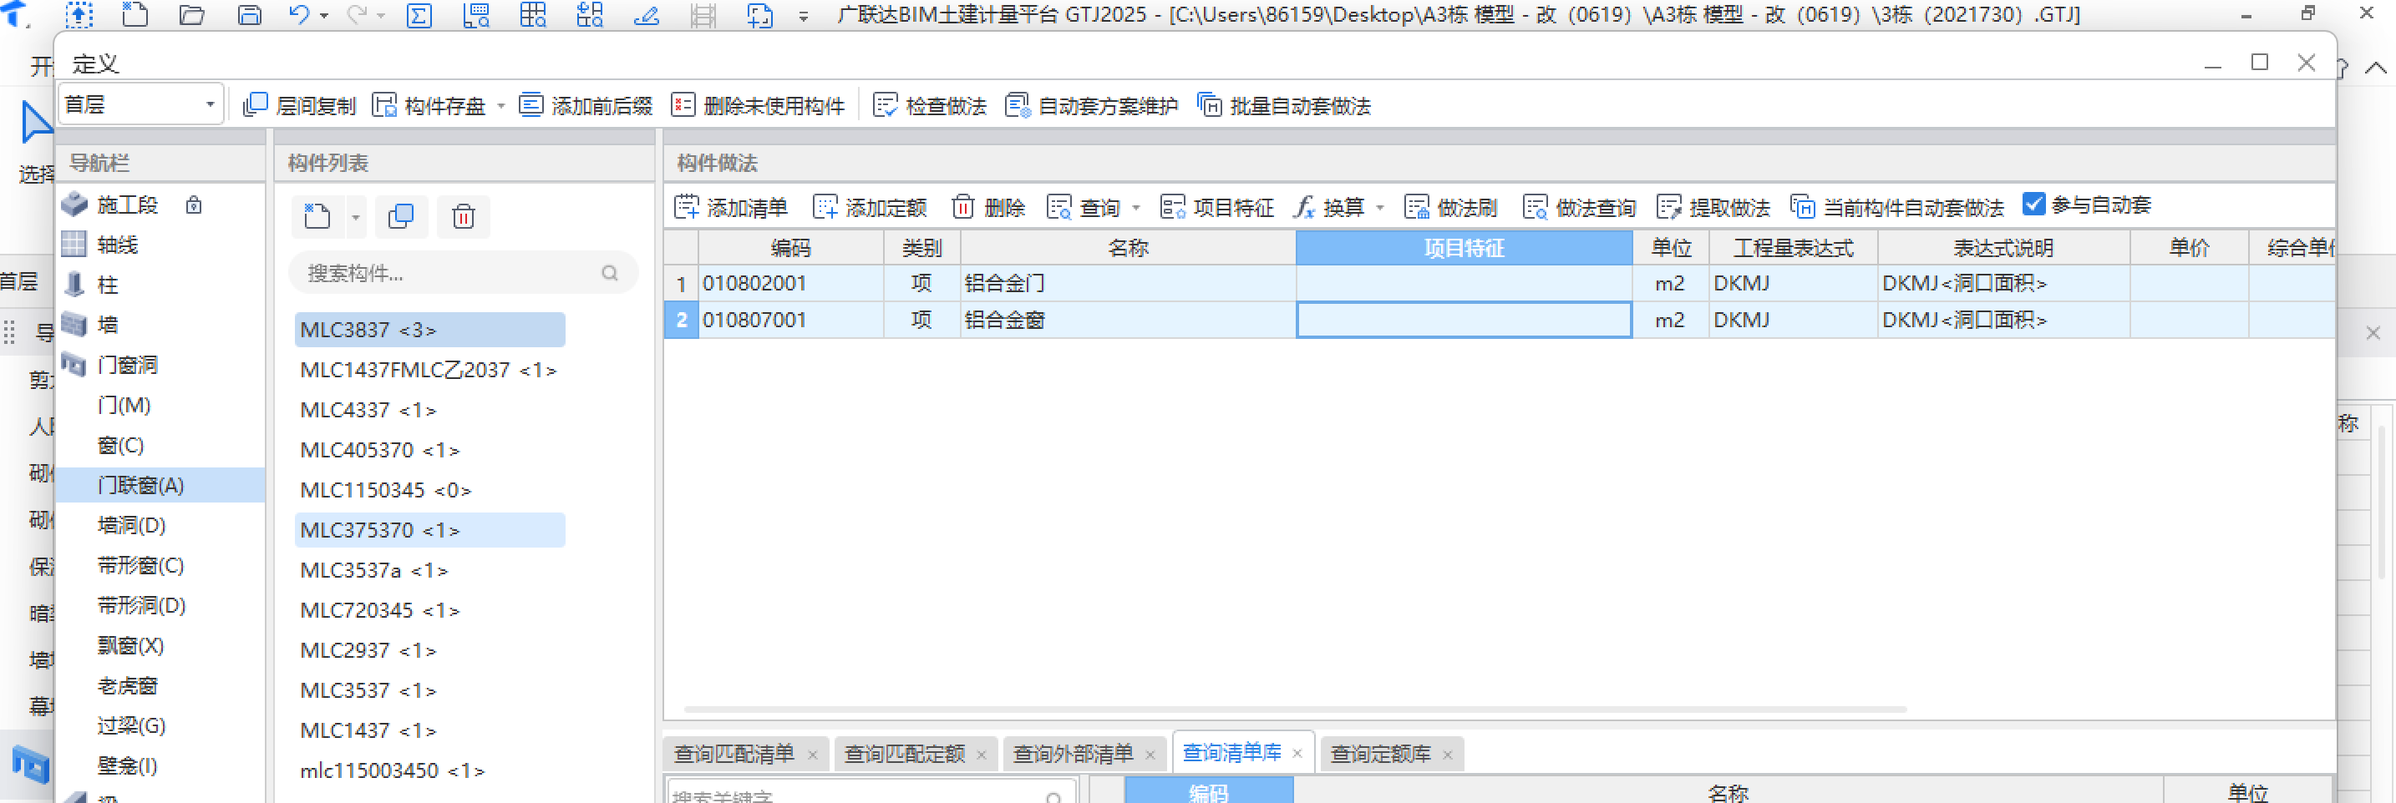Open undo history dropdown arrow
The width and height of the screenshot is (2396, 803).
pyautogui.click(x=323, y=15)
